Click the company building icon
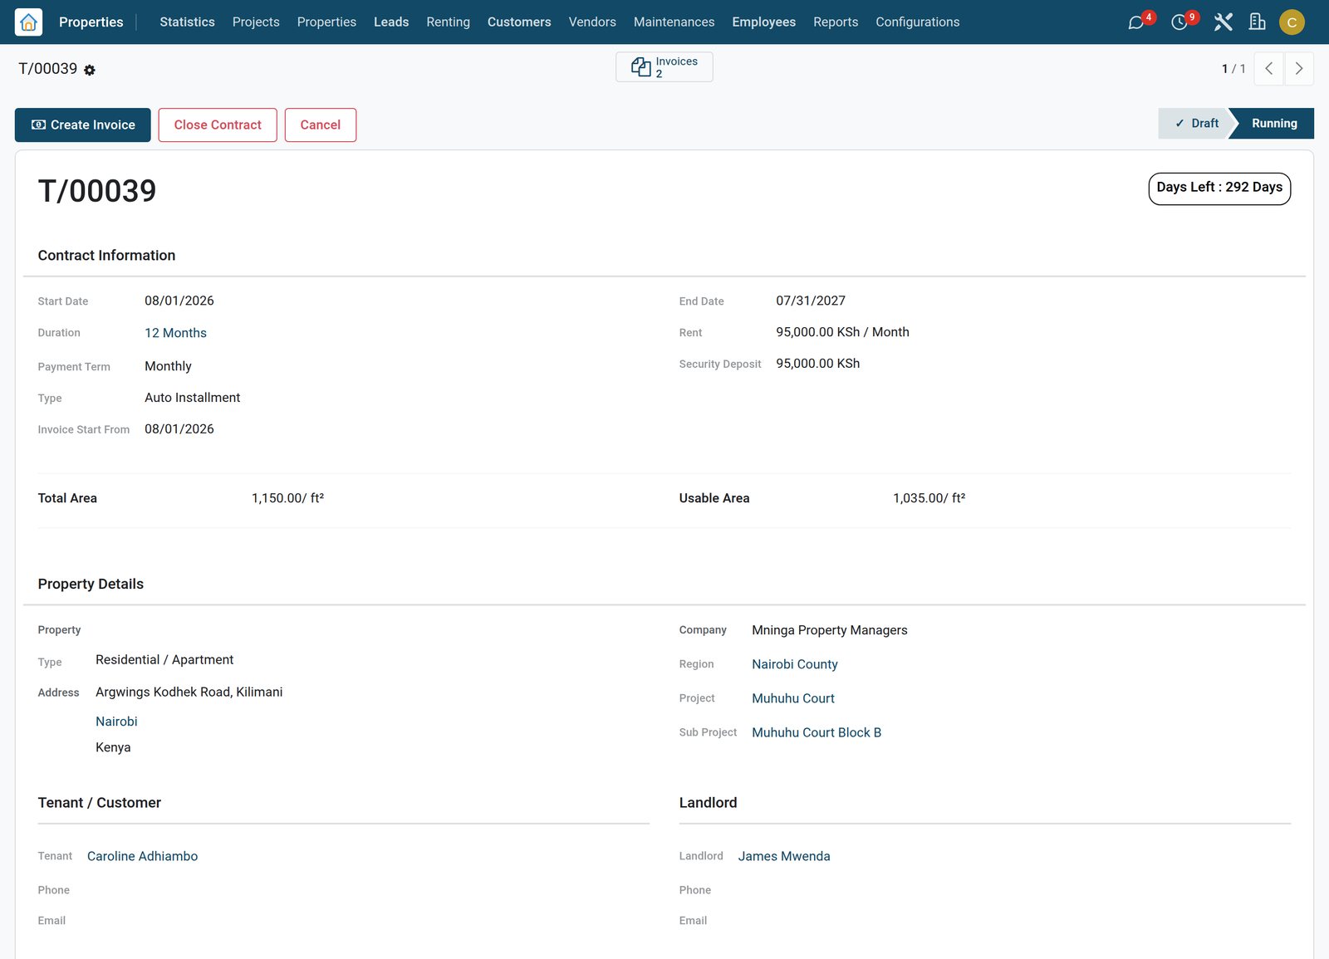 pyautogui.click(x=1258, y=22)
